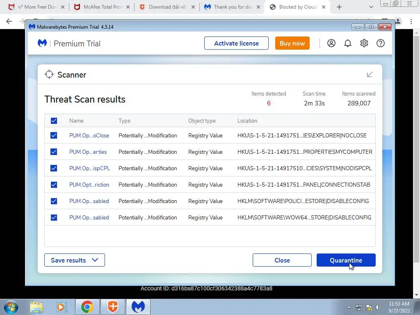Uncheck the checkbox for HKLM\SOFTWARE\POLICI row

tap(54, 201)
